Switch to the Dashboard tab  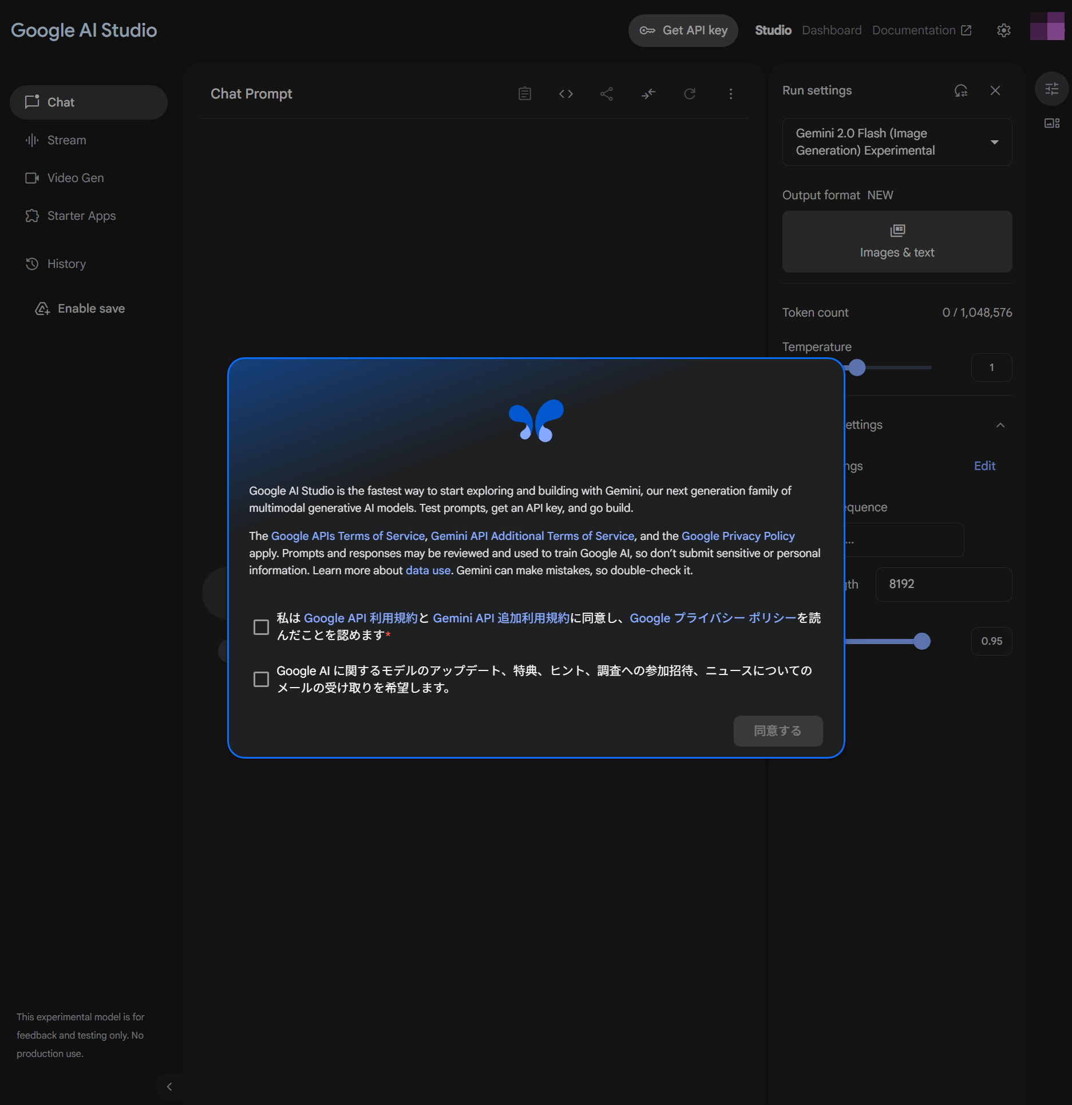click(x=832, y=30)
